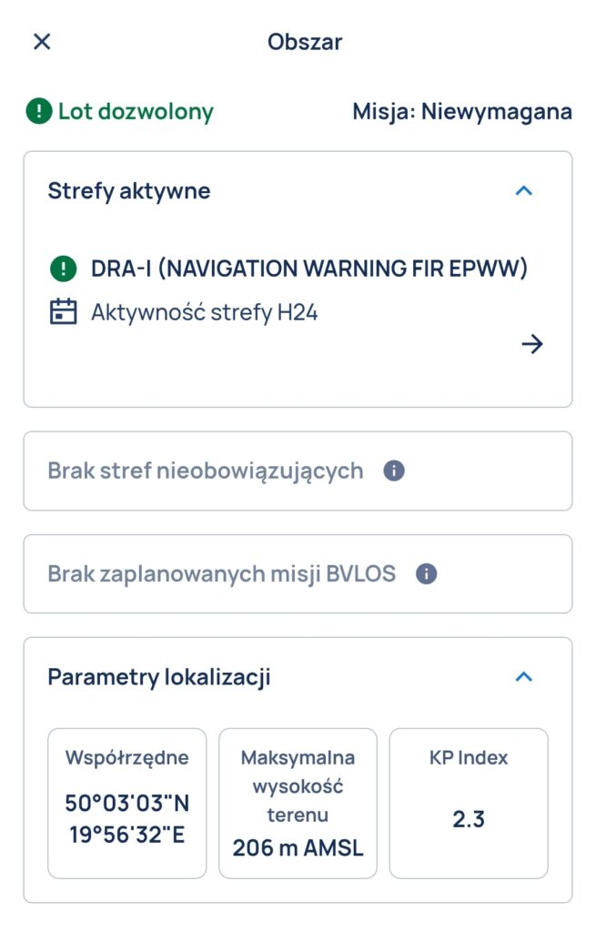Click Strefy aktywne header title
This screenshot has height=932, width=596.
(129, 191)
